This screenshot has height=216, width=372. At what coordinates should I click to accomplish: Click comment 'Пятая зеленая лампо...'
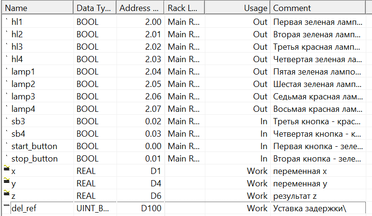click(x=317, y=72)
